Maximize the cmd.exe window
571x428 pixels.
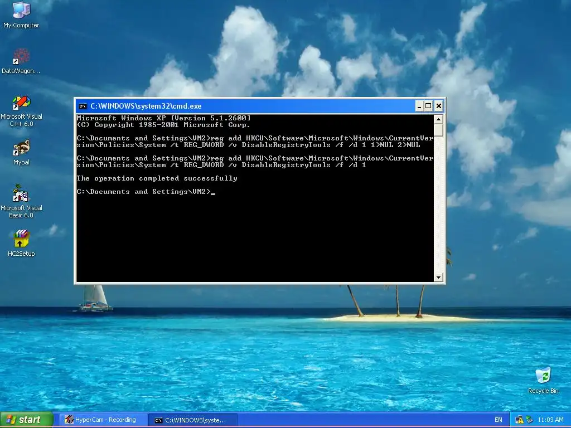tap(429, 106)
